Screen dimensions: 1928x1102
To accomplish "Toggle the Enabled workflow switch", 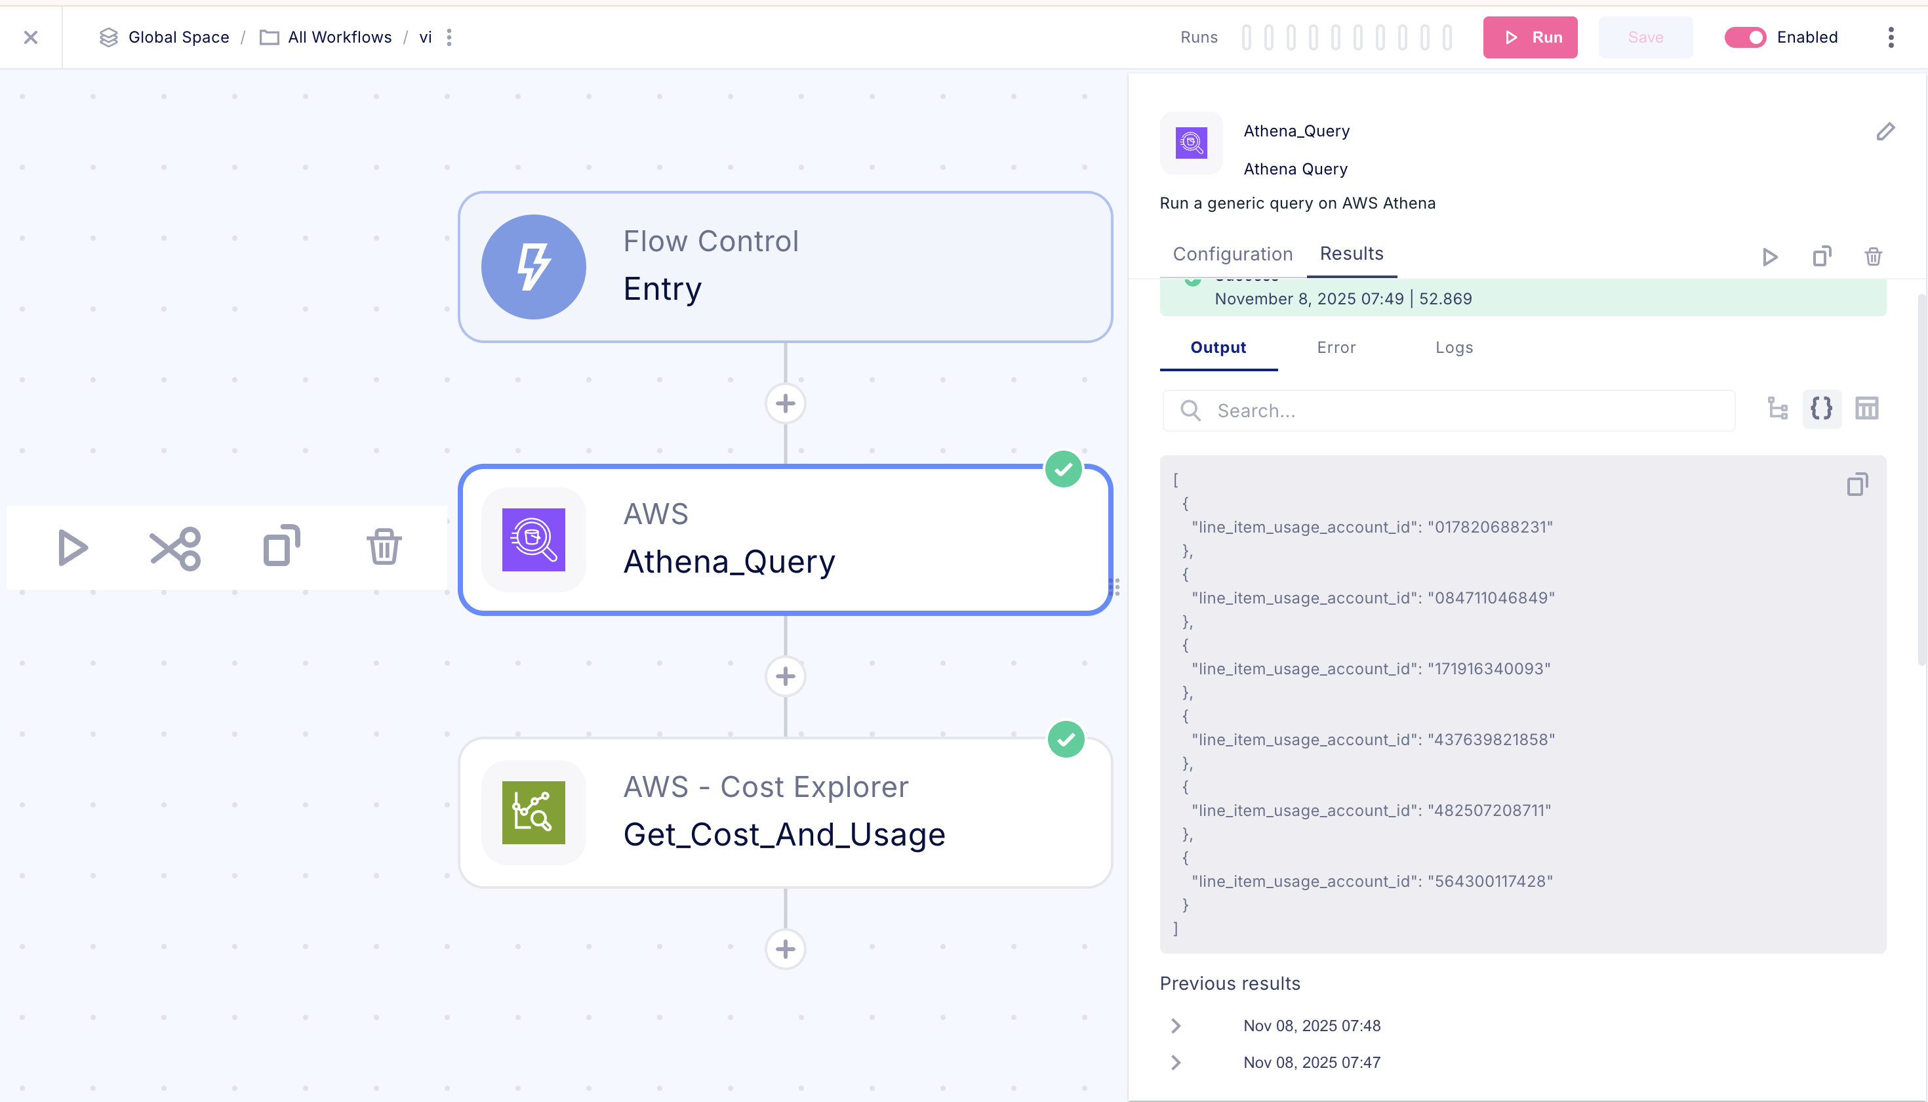I will pyautogui.click(x=1745, y=37).
